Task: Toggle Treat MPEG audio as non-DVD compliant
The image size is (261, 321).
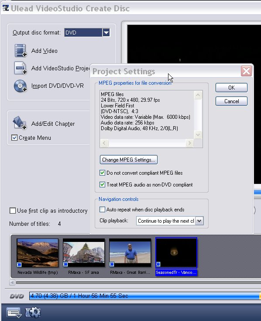Action: tap(102, 185)
